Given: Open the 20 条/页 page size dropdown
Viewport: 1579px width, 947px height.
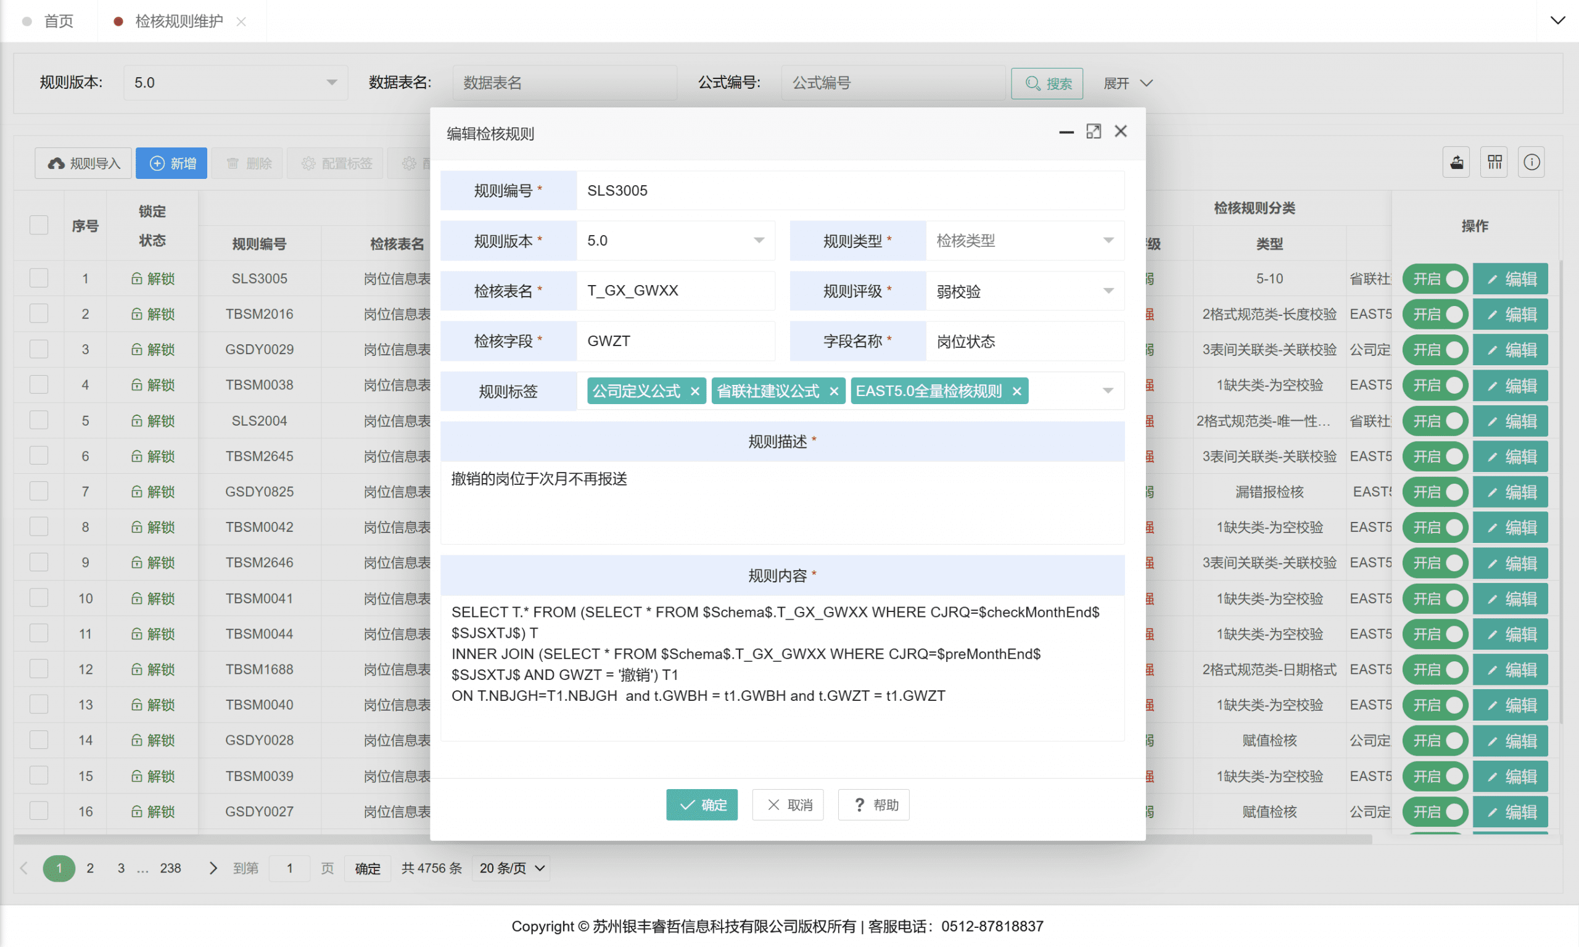Looking at the screenshot, I should 511,868.
